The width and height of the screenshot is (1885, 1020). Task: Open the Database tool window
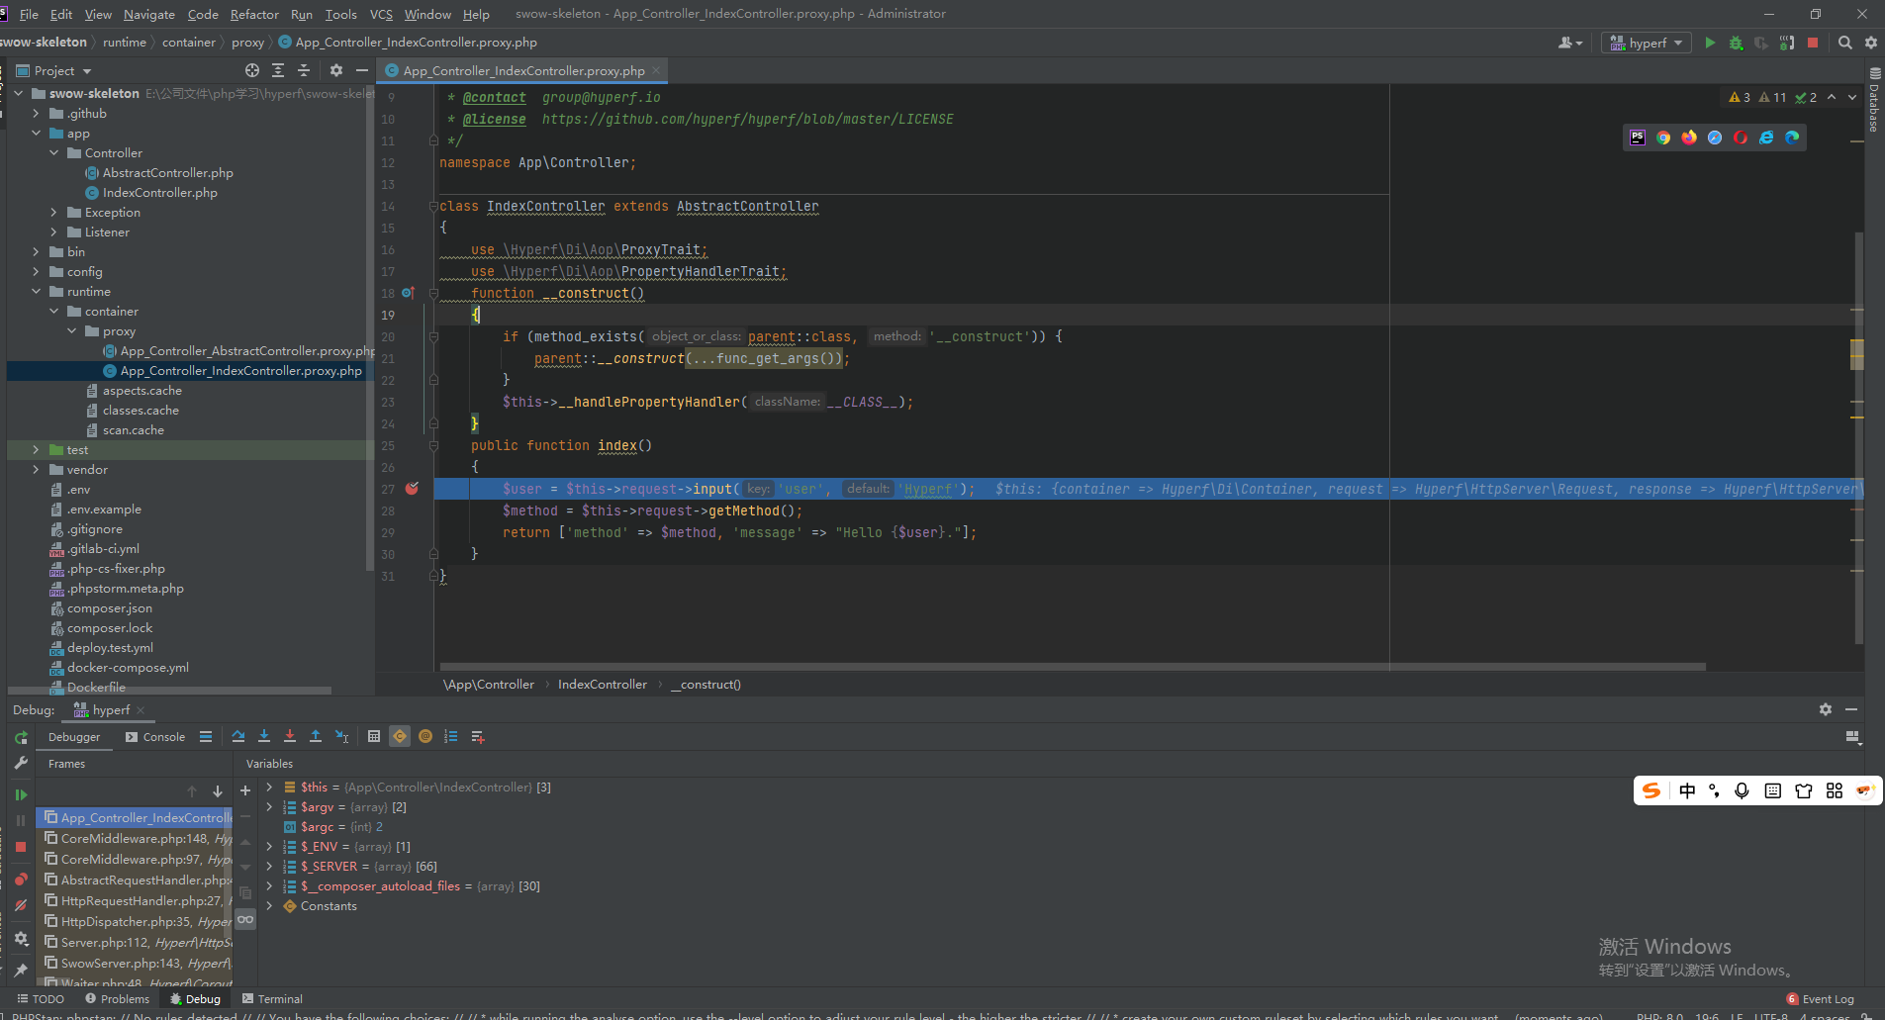point(1874,100)
